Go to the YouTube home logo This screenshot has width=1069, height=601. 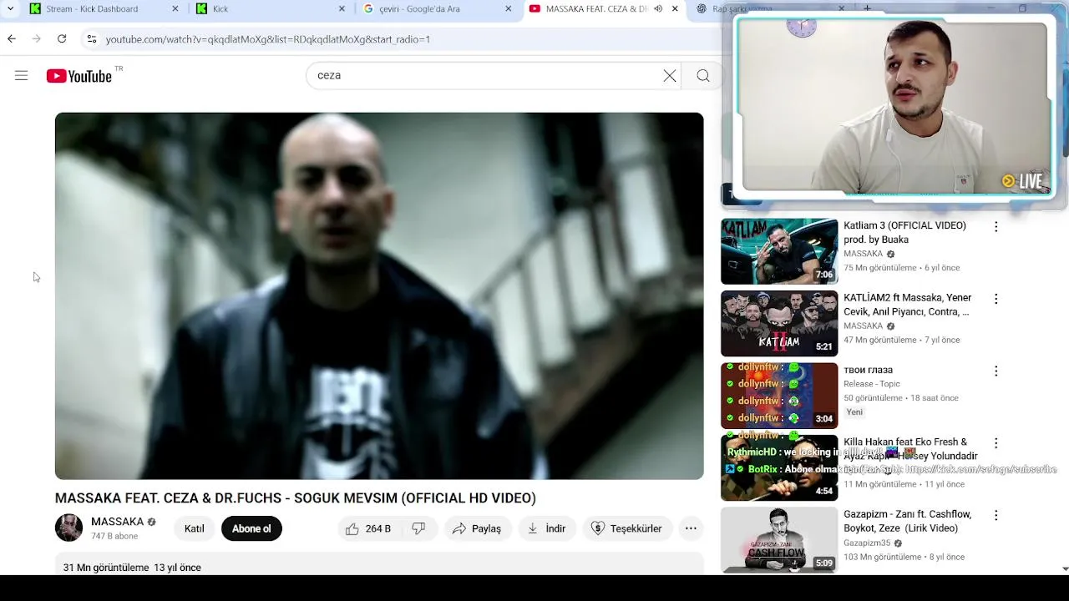(79, 76)
